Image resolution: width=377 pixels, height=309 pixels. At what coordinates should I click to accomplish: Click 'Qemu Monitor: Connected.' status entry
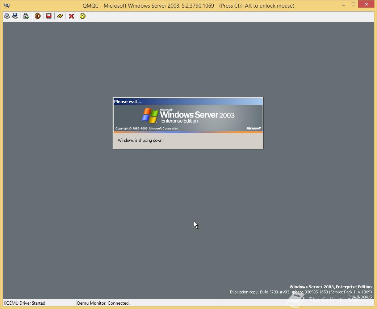[x=103, y=303]
